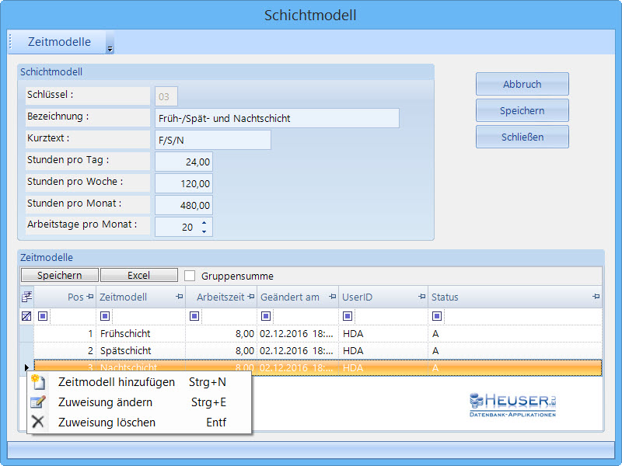Pin the Pos column header

[x=89, y=297]
